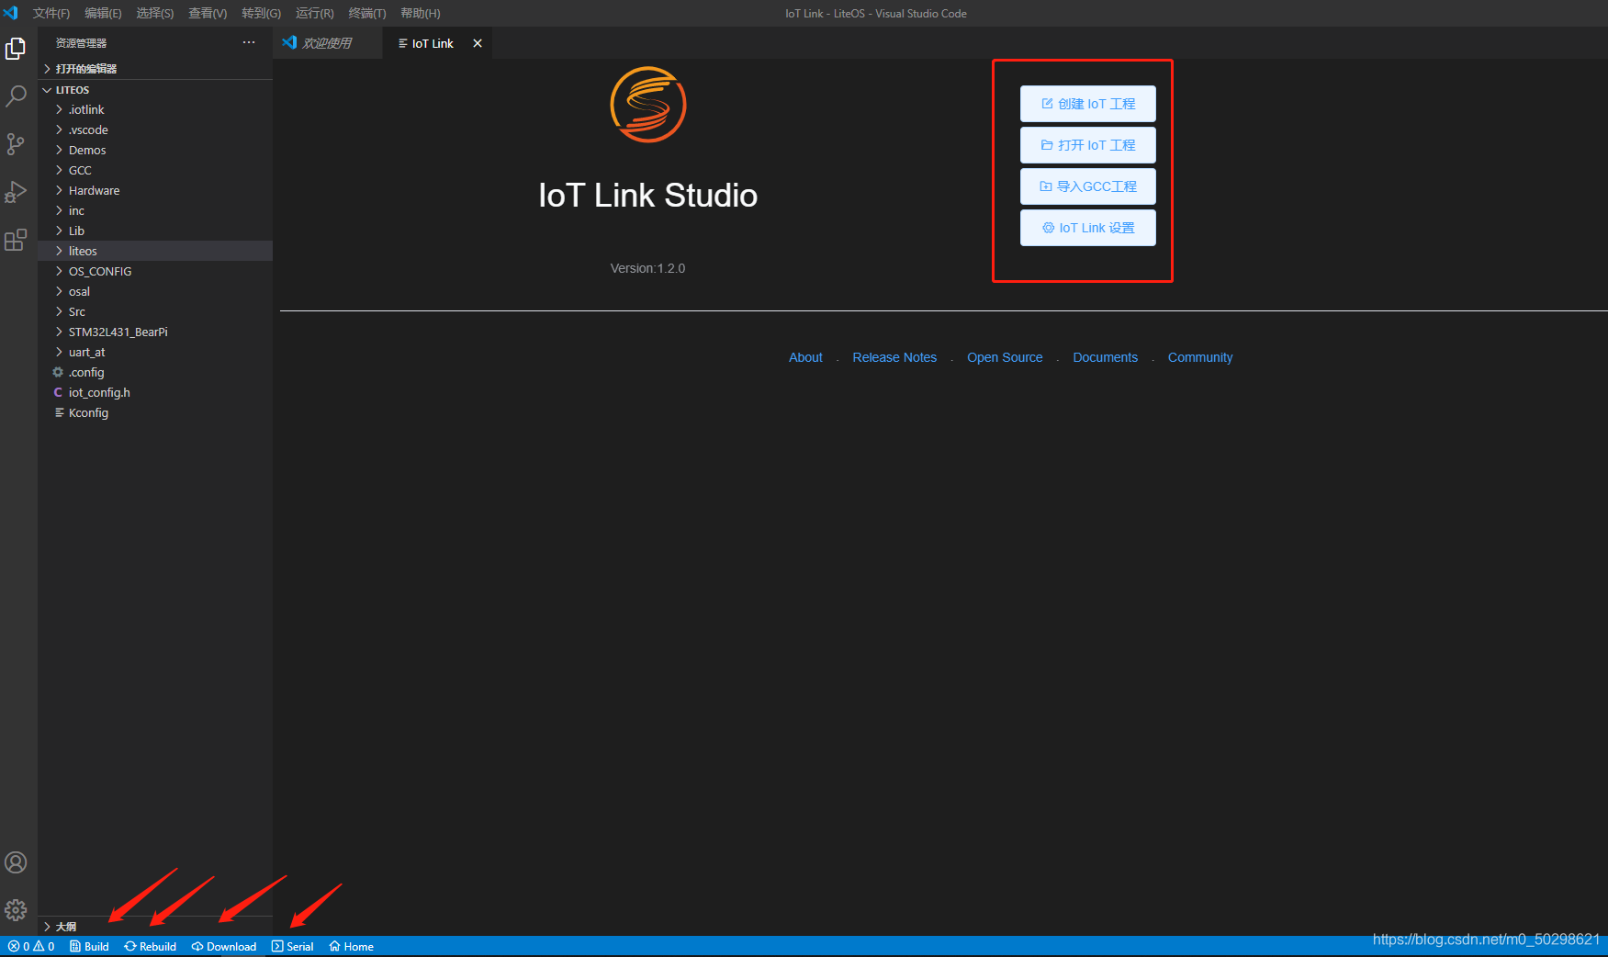Open the Search view in activity bar
This screenshot has width=1608, height=957.
coord(16,96)
